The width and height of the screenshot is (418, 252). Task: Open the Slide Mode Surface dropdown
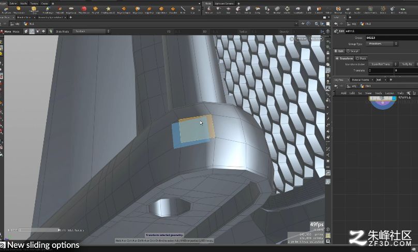(x=92, y=31)
